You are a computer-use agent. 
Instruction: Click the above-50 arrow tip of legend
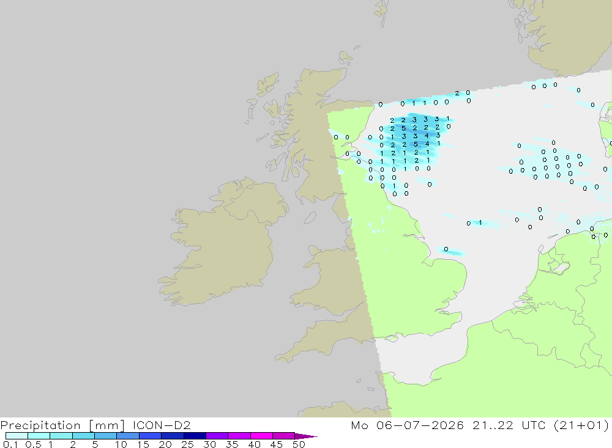(x=305, y=436)
